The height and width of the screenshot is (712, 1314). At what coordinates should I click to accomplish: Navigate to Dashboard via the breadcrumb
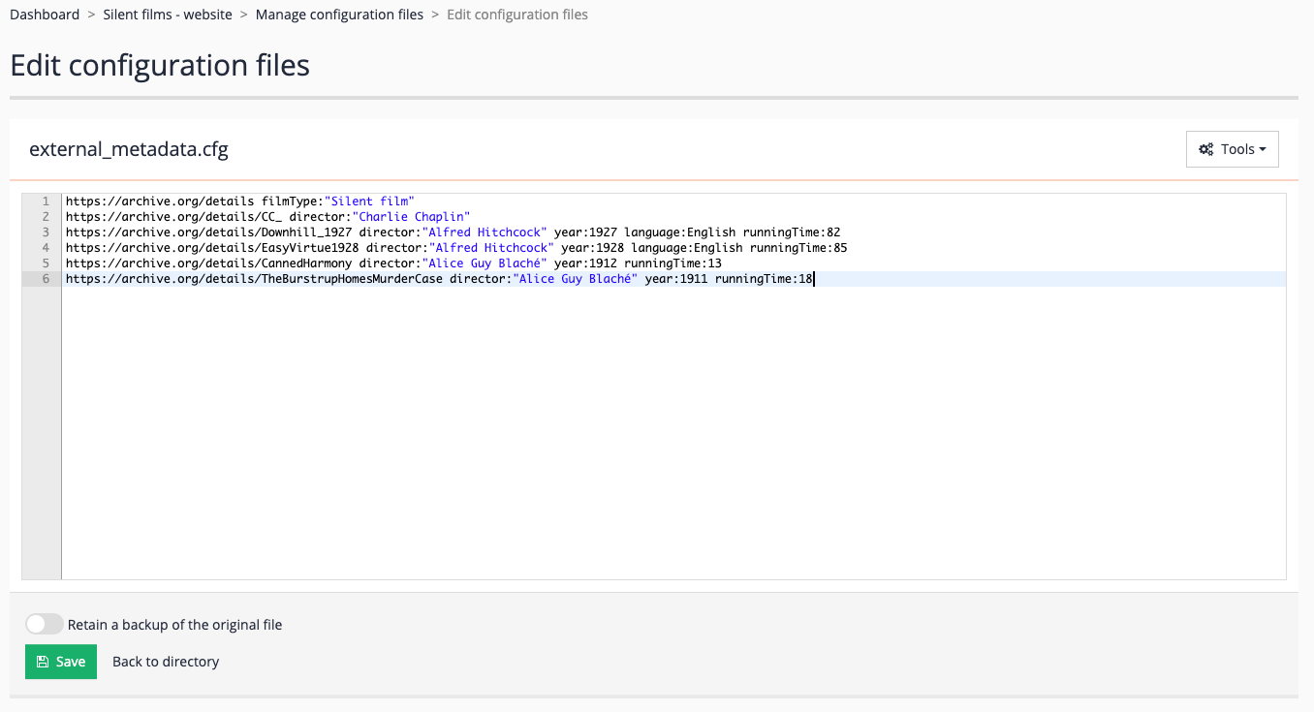45,14
